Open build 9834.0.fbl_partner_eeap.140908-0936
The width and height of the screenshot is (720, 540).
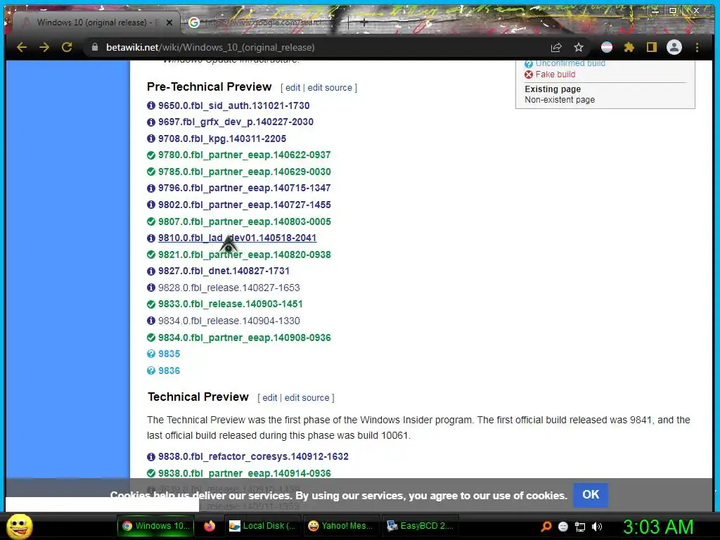244,337
